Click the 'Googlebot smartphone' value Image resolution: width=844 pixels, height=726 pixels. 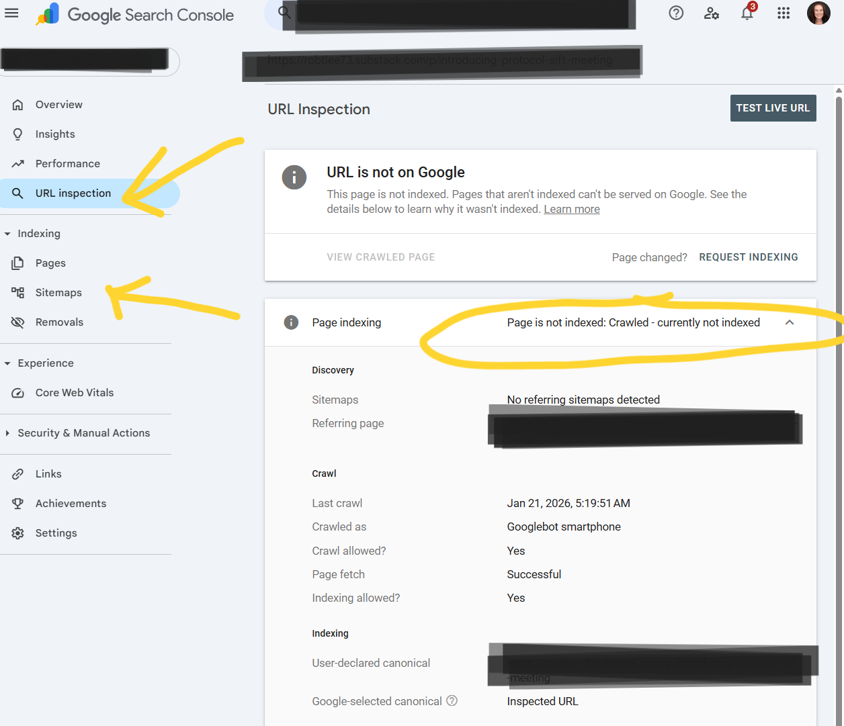point(564,527)
